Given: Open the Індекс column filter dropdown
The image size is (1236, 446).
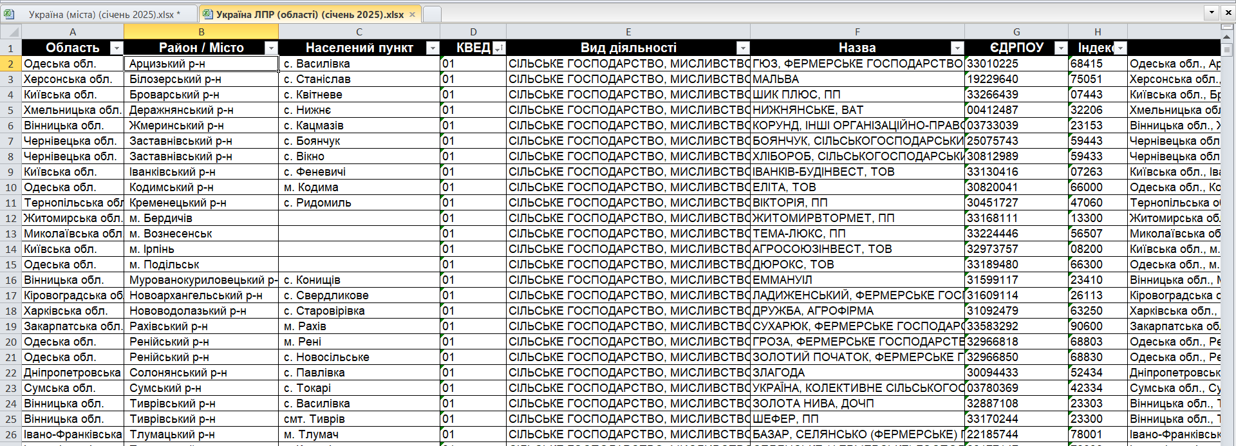Looking at the screenshot, I should pos(1120,48).
